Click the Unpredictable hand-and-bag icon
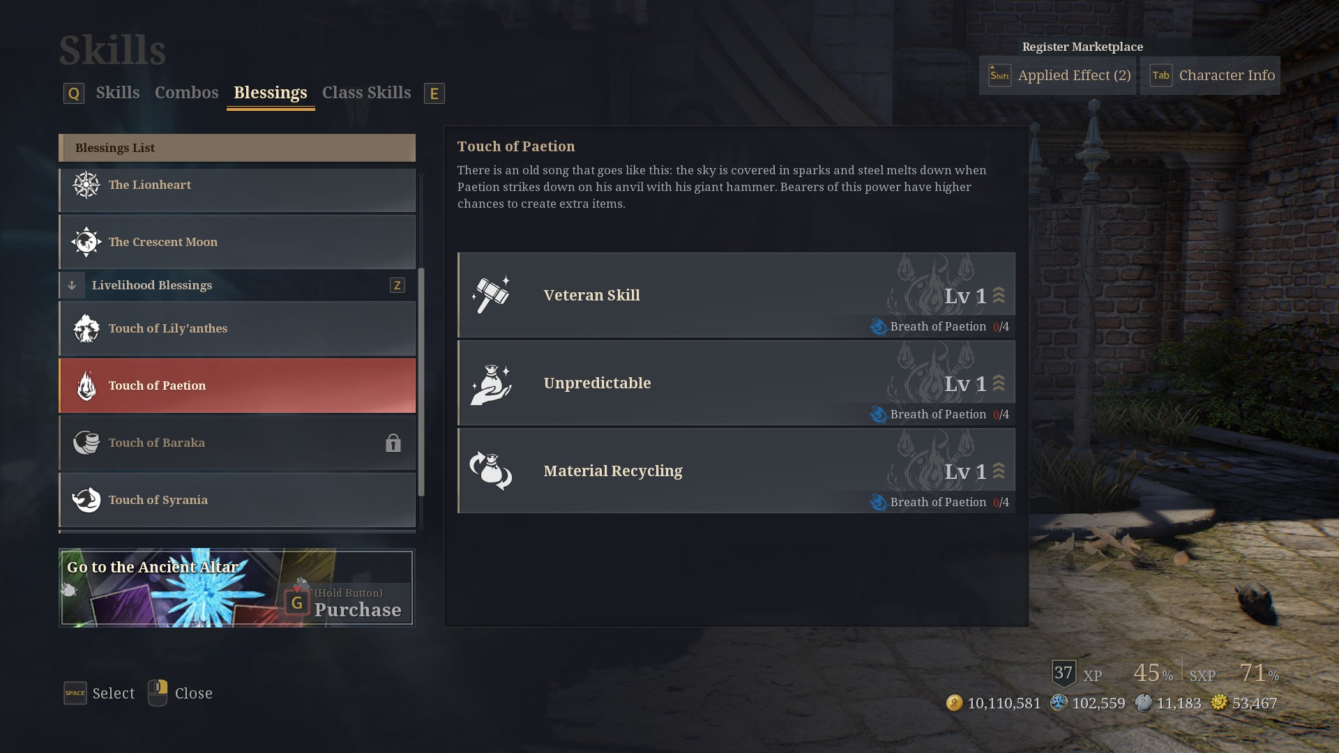The image size is (1339, 753). pyautogui.click(x=491, y=383)
